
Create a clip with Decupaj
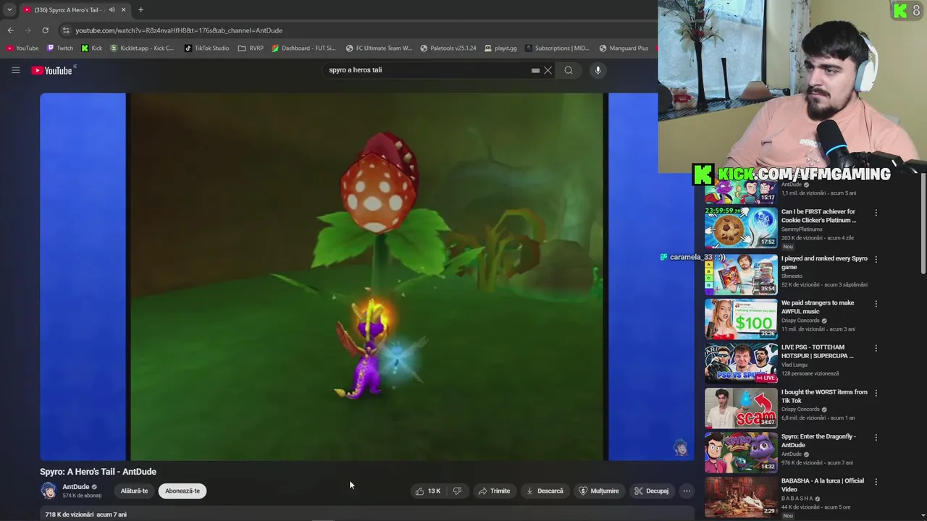click(x=651, y=491)
